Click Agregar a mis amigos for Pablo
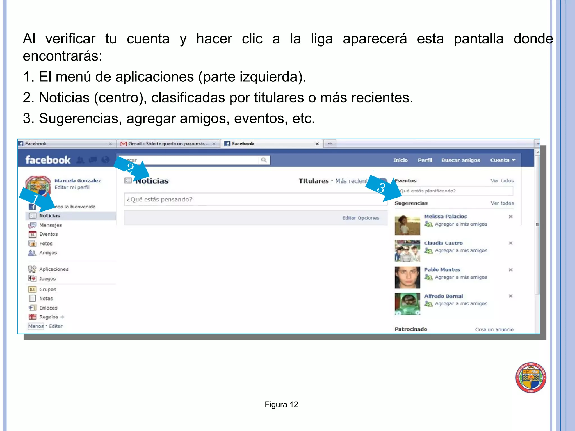The image size is (575, 431). click(x=461, y=277)
